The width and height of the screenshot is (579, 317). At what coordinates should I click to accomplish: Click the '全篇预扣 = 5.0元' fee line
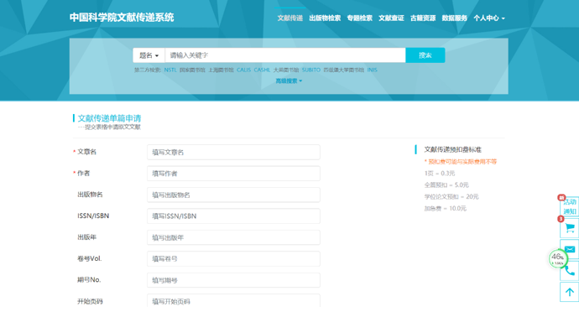click(x=446, y=184)
